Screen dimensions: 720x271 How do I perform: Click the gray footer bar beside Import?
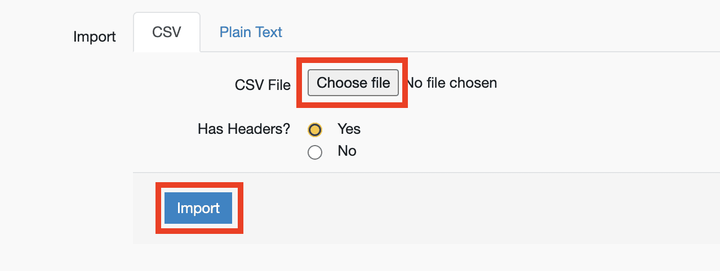pos(479,208)
